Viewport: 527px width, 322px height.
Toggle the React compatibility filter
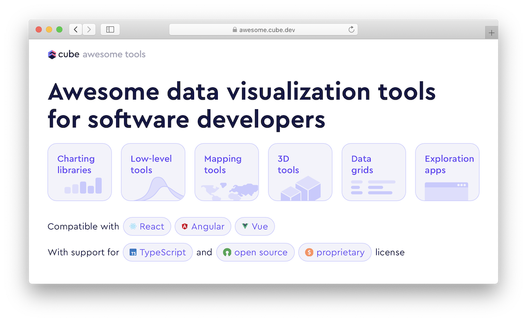tap(147, 226)
